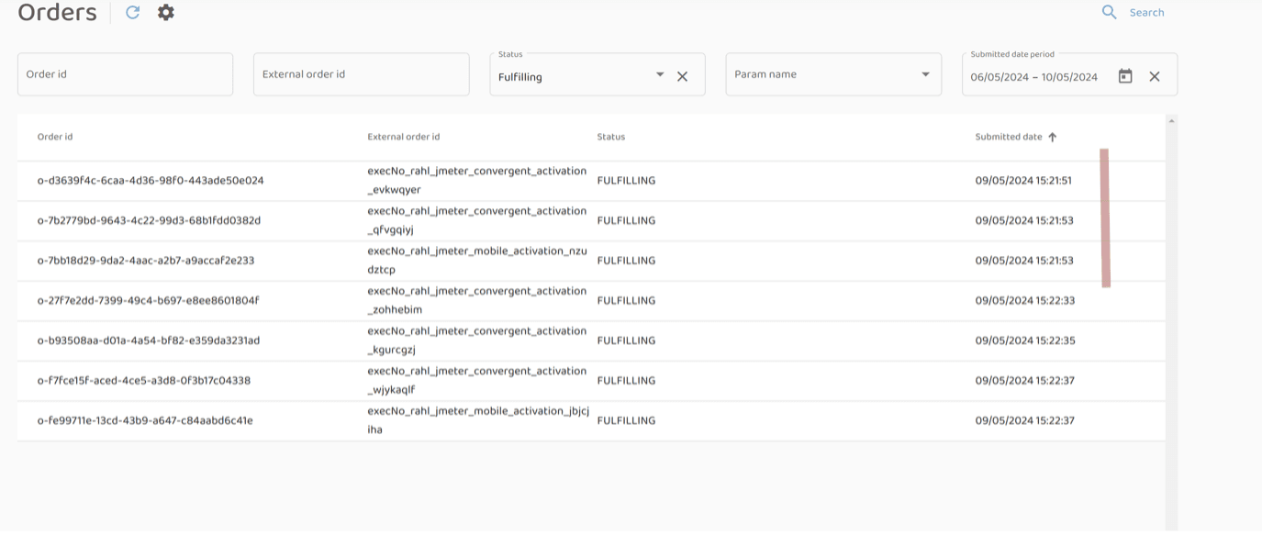Sort by Status column header
This screenshot has height=535, width=1262.
tap(610, 137)
